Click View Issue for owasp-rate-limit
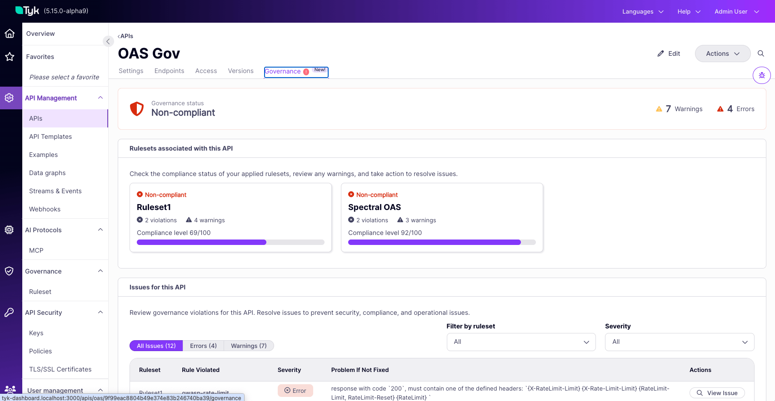 (717, 393)
